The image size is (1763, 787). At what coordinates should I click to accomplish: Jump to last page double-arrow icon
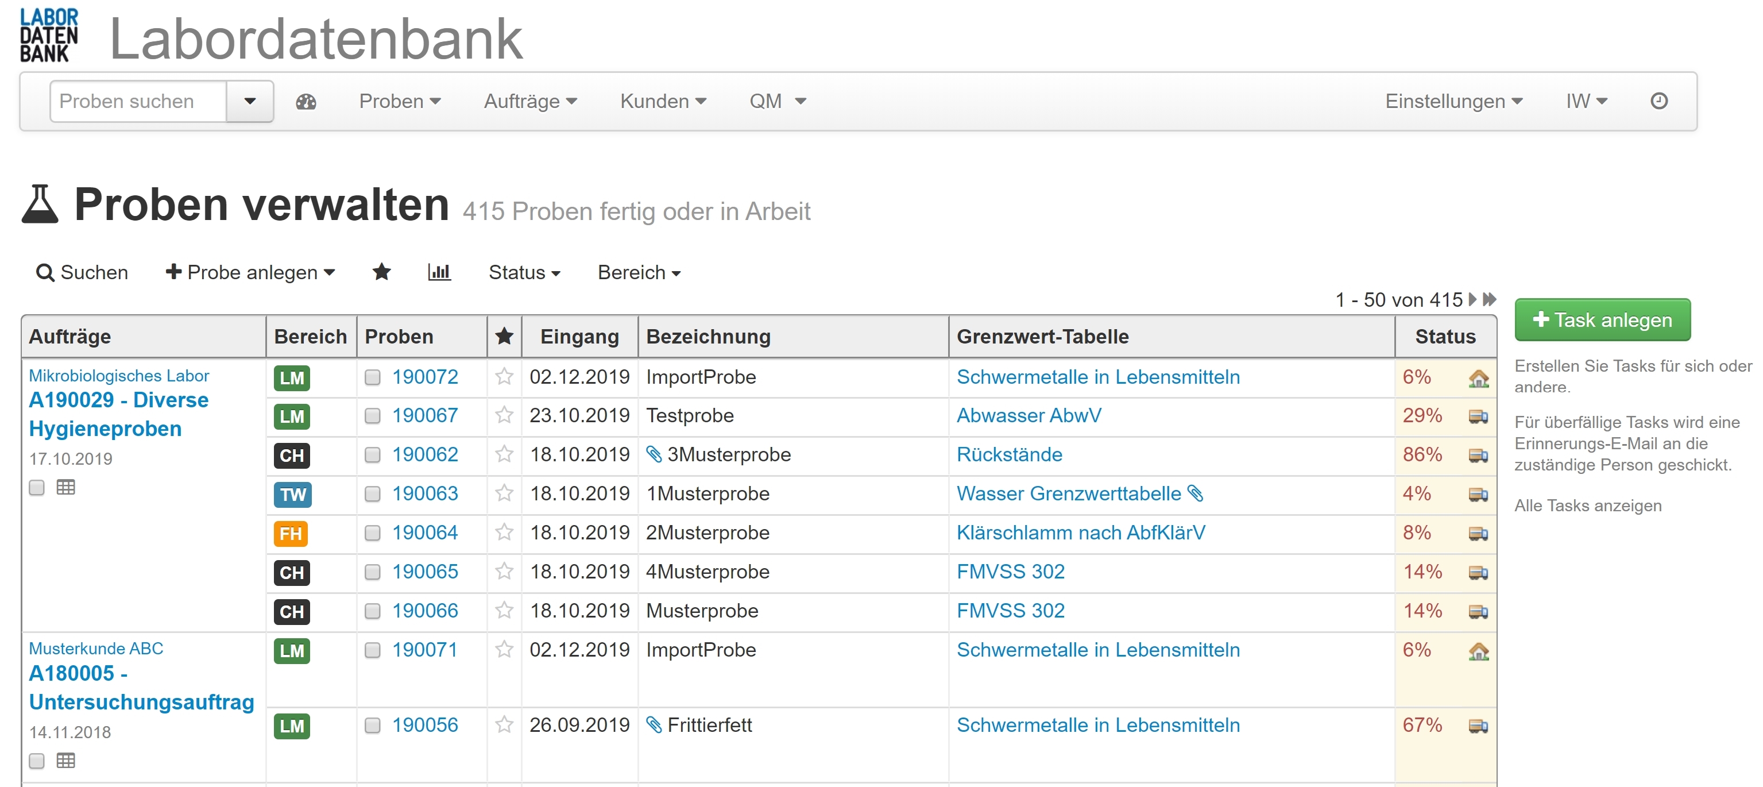(x=1489, y=300)
